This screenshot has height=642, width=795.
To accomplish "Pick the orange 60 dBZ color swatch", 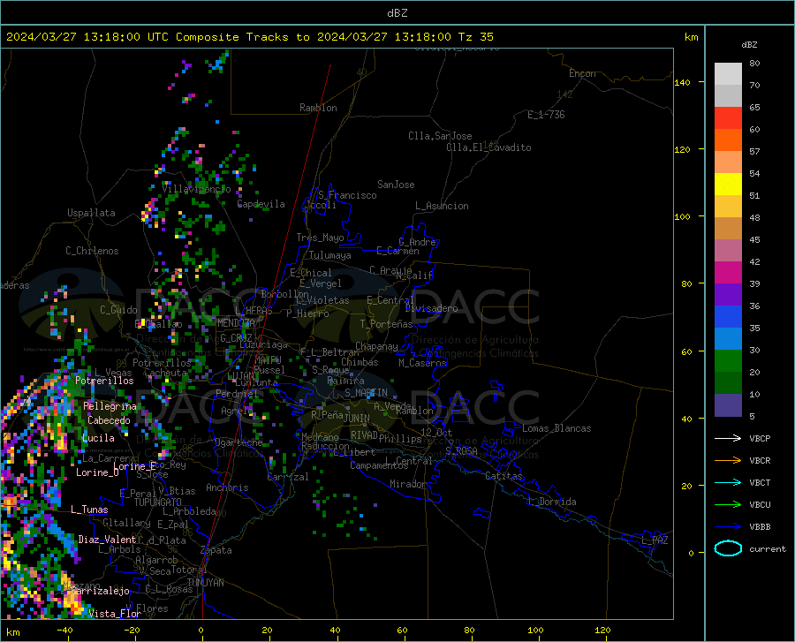I will click(x=728, y=140).
